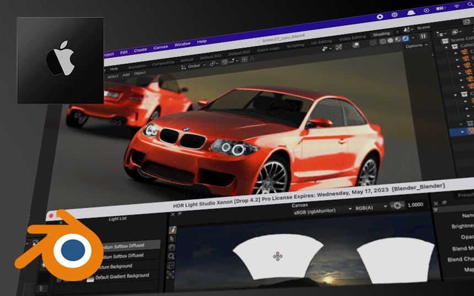The width and height of the screenshot is (474, 296).
Task: Open the colour space sRGB (rgbMonitor) dropdown
Action: tap(322, 211)
